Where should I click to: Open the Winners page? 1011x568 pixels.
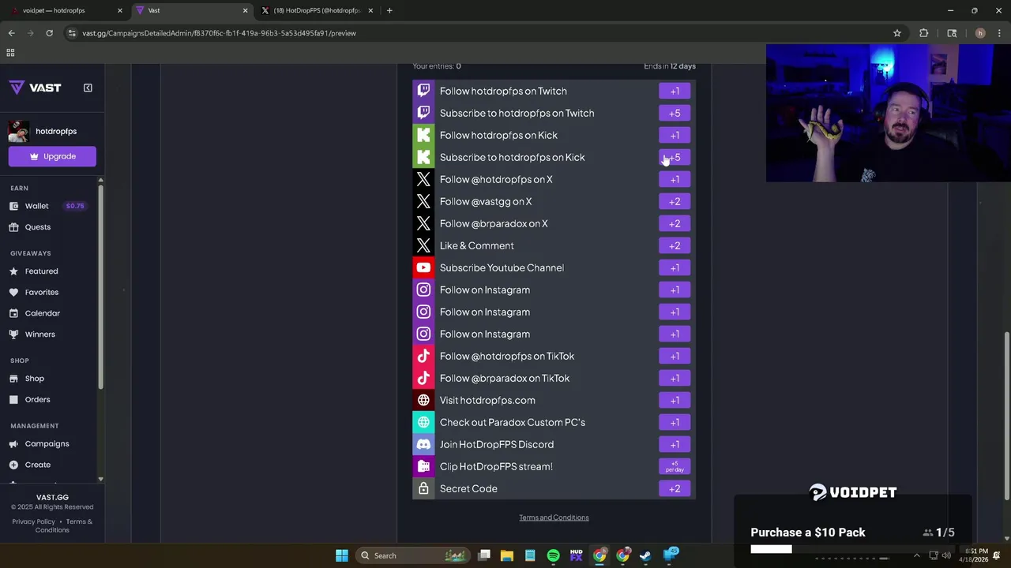pos(39,334)
